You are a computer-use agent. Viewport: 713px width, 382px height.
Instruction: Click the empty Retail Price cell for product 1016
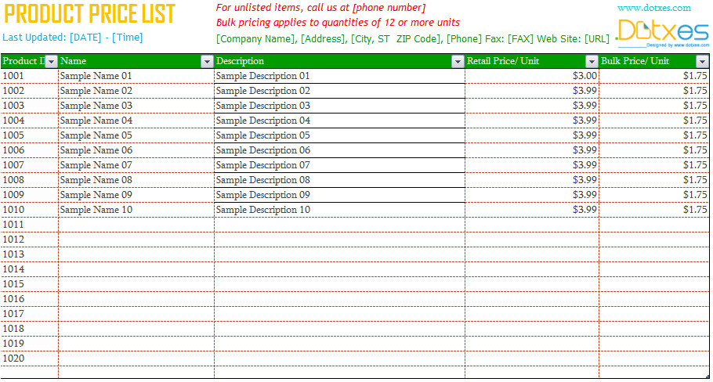[532, 299]
